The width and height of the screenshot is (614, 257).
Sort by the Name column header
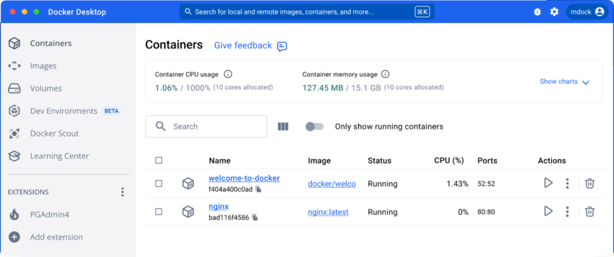(219, 161)
